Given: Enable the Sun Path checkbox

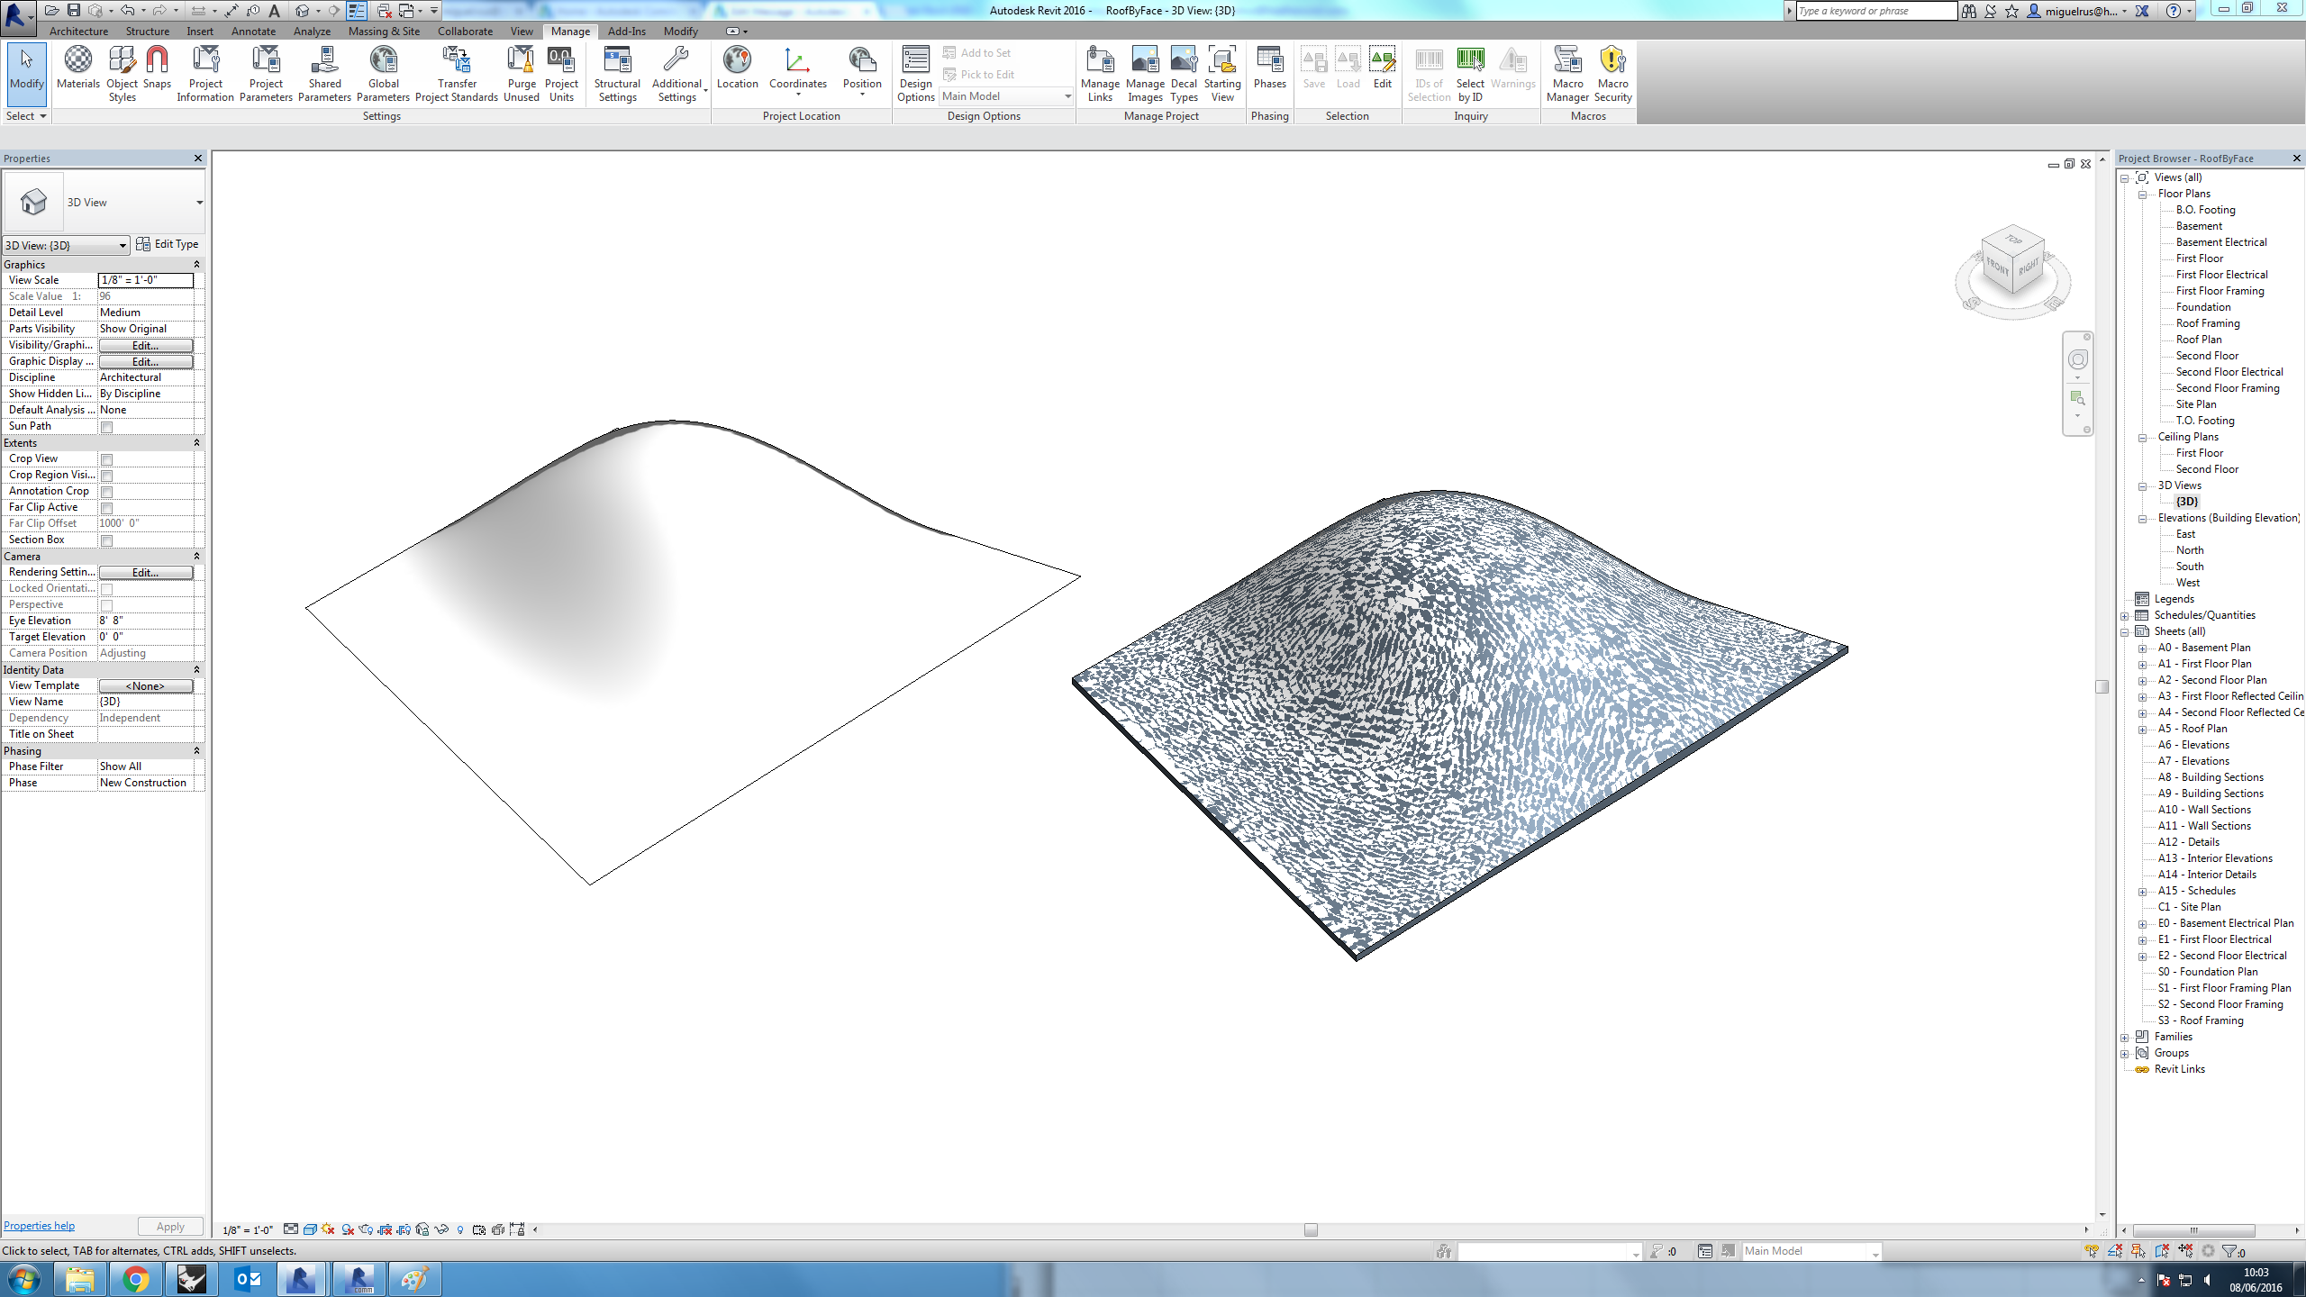Looking at the screenshot, I should click(106, 427).
